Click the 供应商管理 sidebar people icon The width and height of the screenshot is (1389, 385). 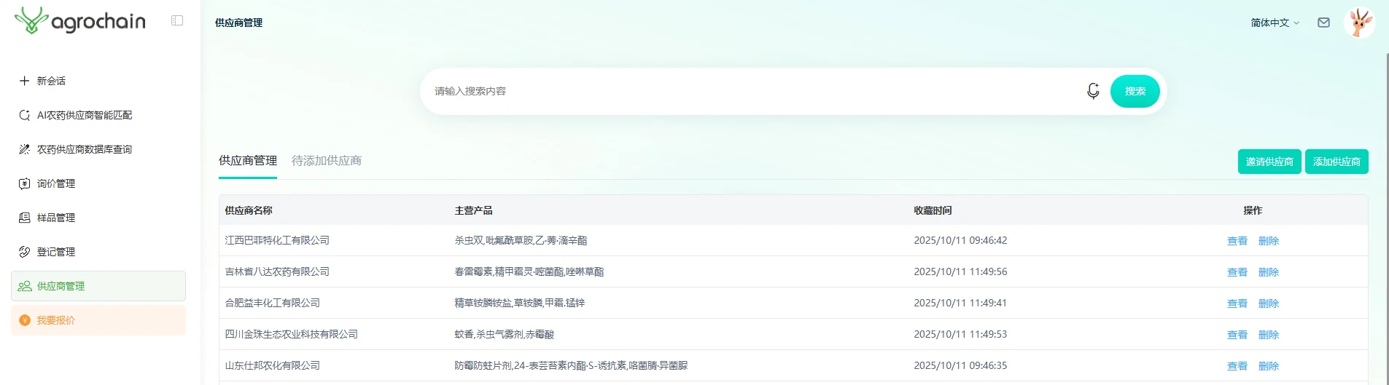pyautogui.click(x=25, y=286)
